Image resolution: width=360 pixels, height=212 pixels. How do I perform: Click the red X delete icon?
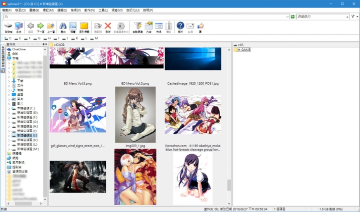(108, 27)
